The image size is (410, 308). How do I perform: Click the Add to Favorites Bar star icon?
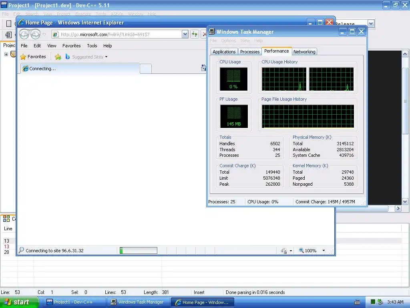click(x=58, y=57)
